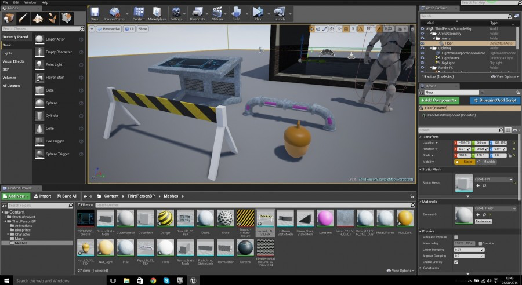This screenshot has height=285, width=522.
Task: Open the Window menu
Action: click(30, 2)
